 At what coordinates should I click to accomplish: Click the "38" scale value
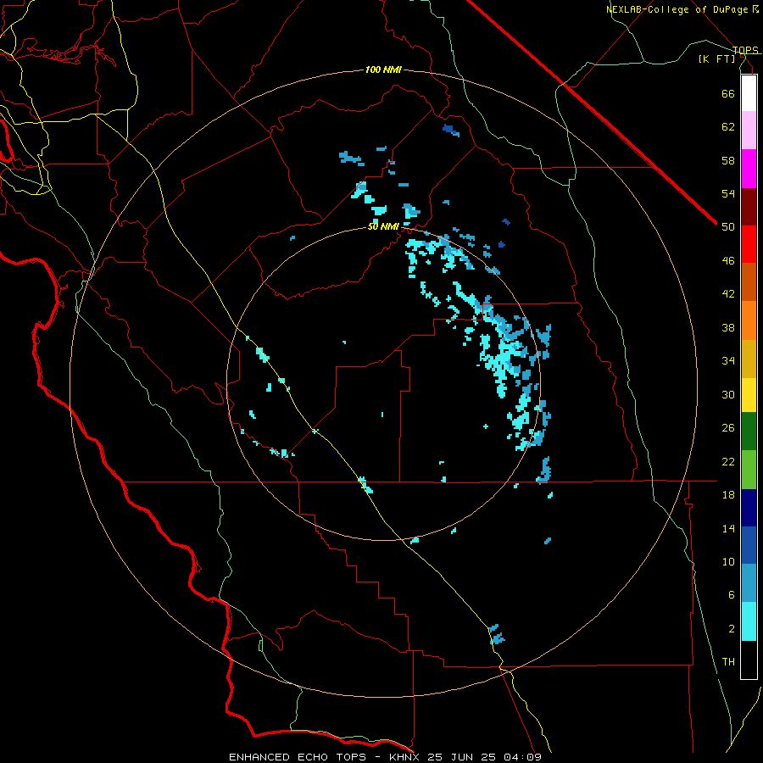728,327
